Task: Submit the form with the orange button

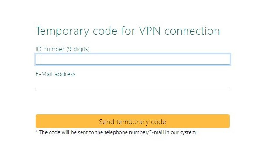Action: (x=133, y=121)
